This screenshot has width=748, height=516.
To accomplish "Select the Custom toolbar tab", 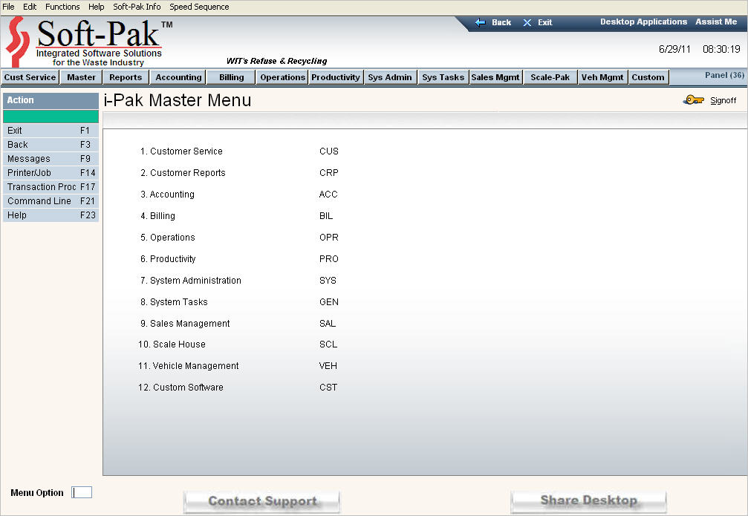I will pos(648,77).
